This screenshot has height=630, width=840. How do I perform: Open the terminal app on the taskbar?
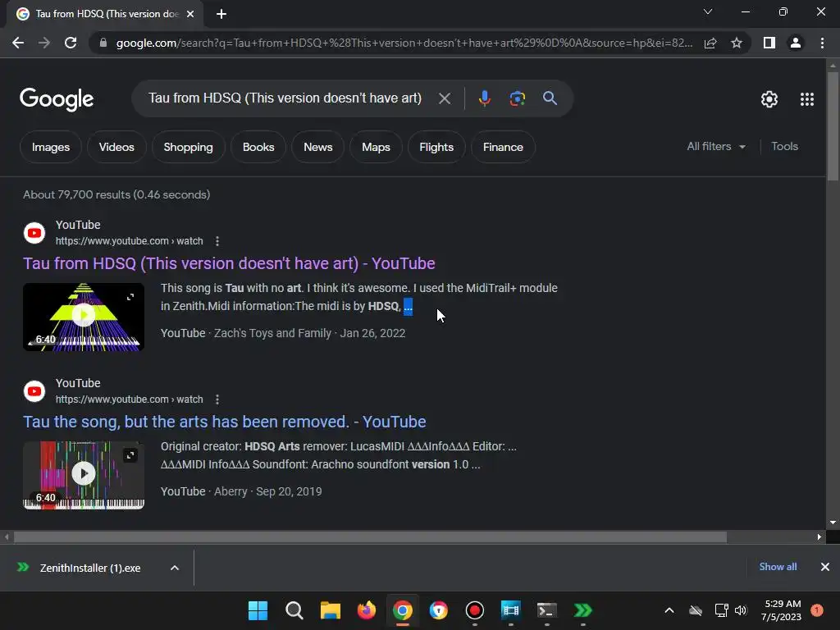pos(547,610)
